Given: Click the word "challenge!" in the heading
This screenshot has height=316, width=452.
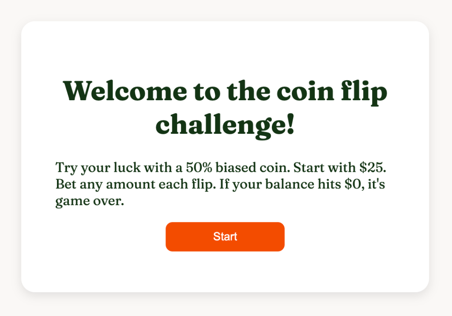Looking at the screenshot, I should click(x=225, y=124).
